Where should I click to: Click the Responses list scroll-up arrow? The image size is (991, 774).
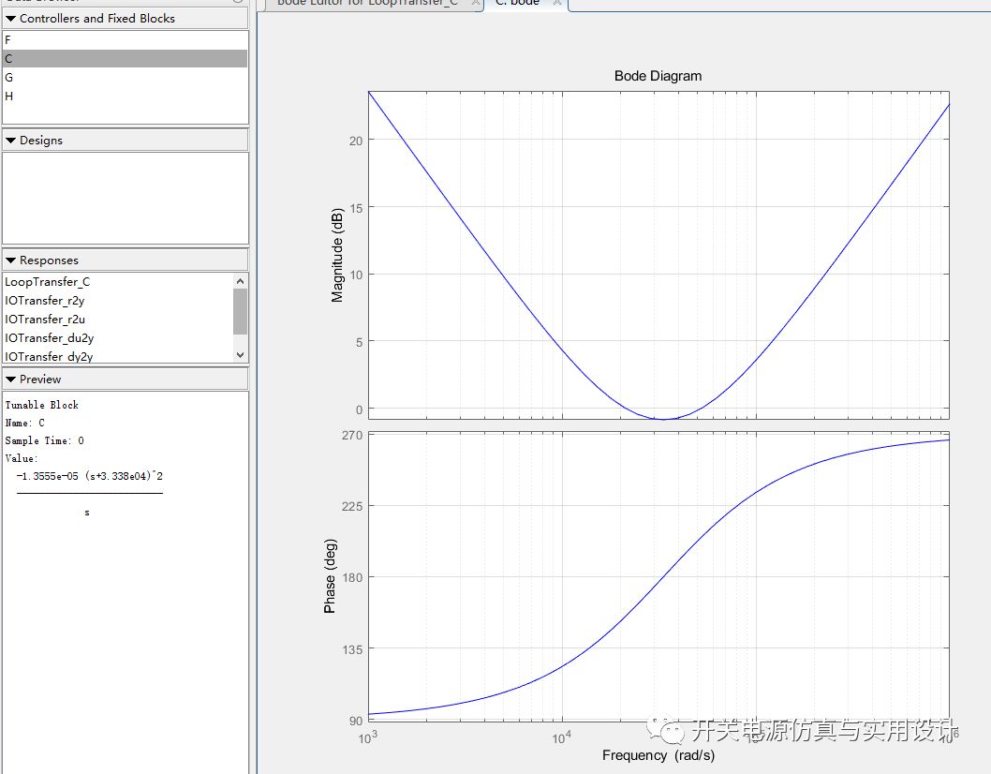click(x=240, y=281)
